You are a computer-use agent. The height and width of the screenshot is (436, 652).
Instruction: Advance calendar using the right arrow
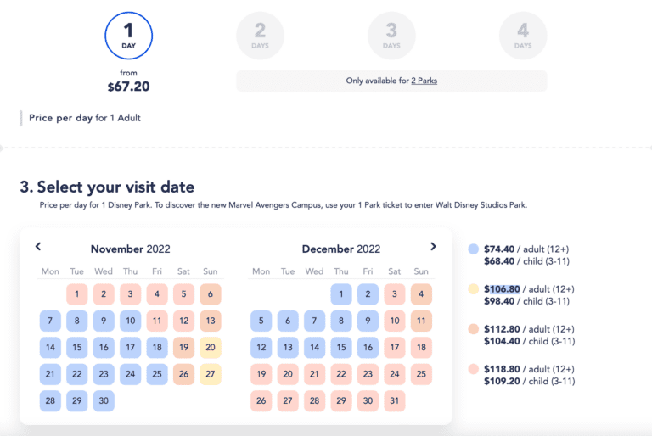point(433,247)
